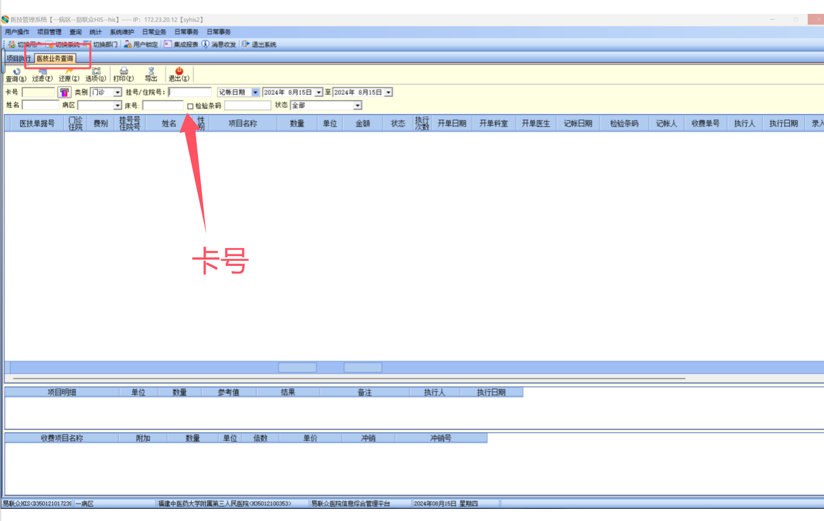
Task: Focus the 卡号 card number field
Action: [38, 92]
